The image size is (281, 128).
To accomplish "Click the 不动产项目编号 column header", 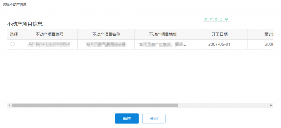I will (49, 35).
